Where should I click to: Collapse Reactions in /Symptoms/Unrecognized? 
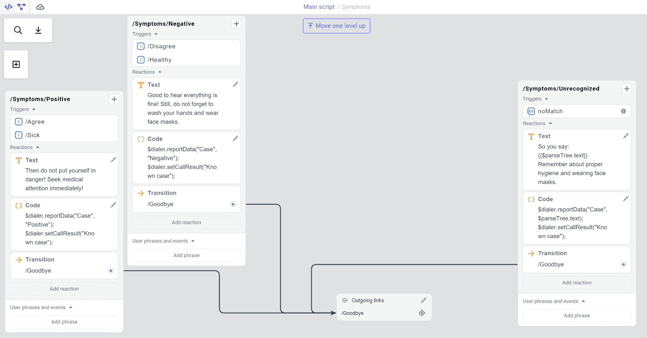[550, 123]
